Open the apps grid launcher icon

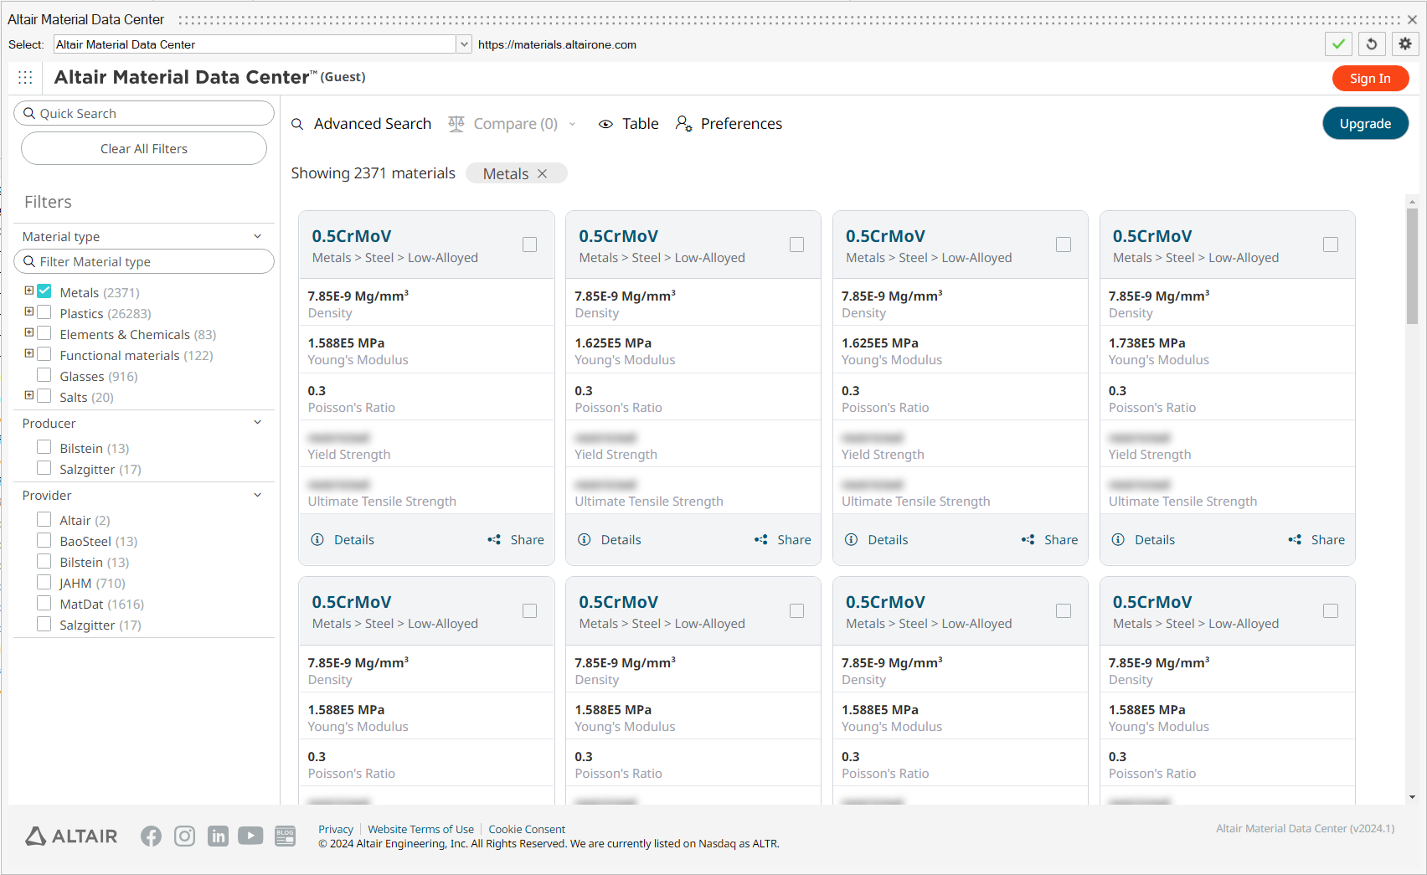[x=25, y=77]
